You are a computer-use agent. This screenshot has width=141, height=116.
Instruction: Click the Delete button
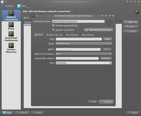pos(131,31)
